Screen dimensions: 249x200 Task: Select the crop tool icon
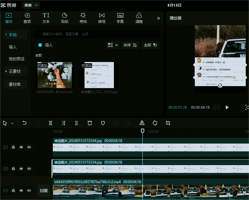pyautogui.click(x=168, y=123)
